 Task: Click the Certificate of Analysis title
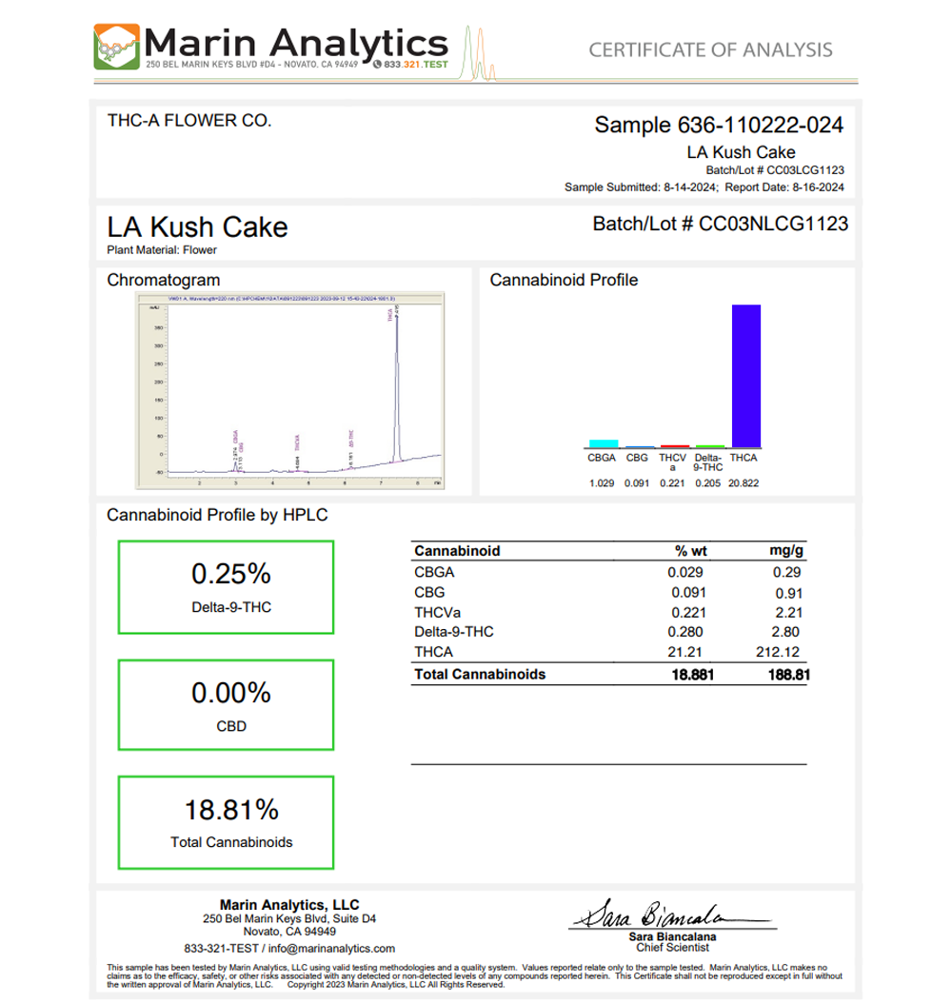click(710, 49)
